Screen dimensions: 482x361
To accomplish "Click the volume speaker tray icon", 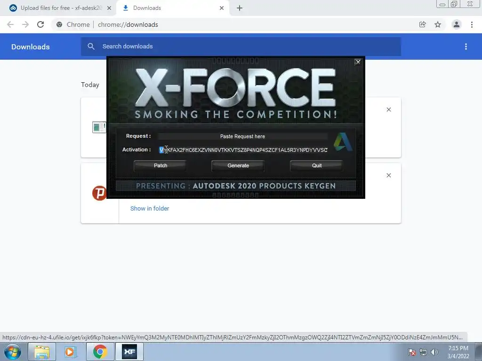I will [434, 353].
